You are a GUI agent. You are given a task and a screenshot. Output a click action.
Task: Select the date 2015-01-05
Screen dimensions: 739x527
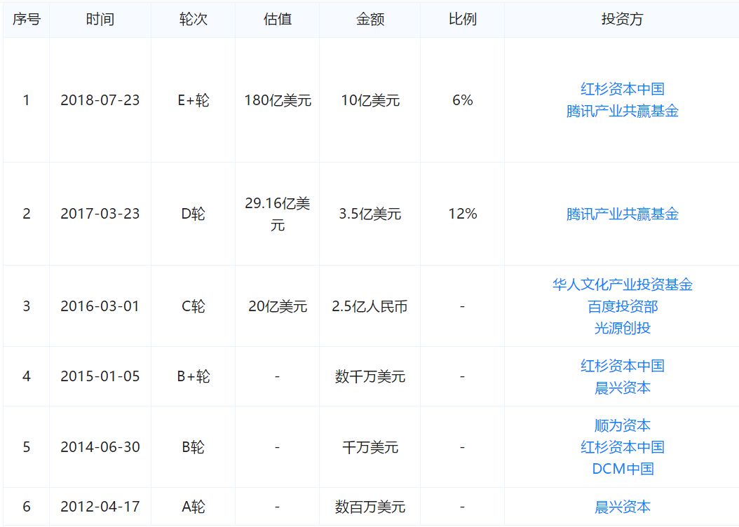coord(100,376)
